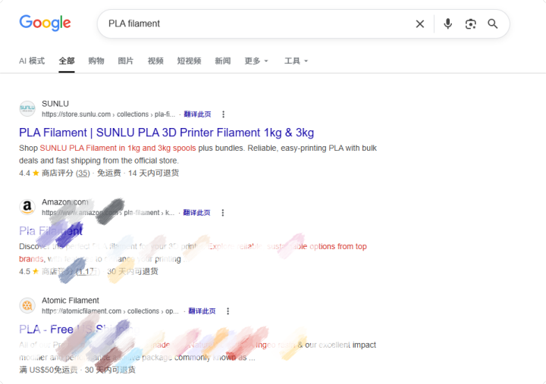
Task: Open three-dot menu for SUNLU result
Action: (x=223, y=114)
